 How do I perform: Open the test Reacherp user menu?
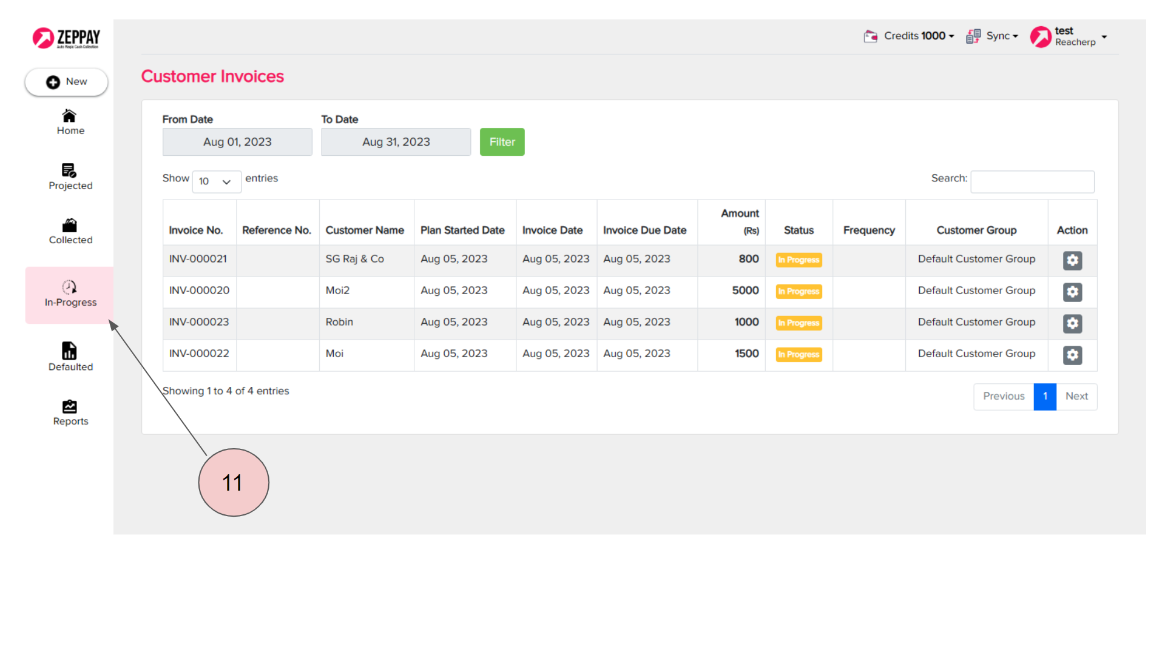pyautogui.click(x=1069, y=36)
